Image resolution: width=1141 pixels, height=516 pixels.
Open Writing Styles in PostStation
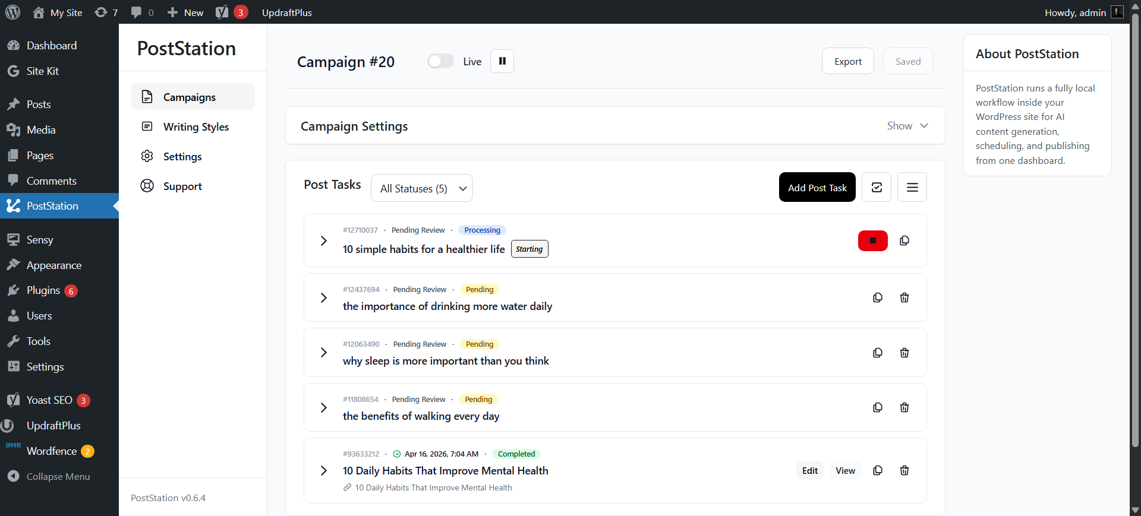[x=193, y=126]
